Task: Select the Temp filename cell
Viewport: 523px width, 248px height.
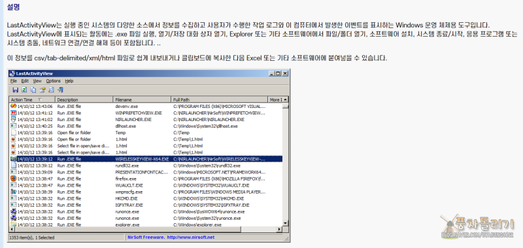Action: pyautogui.click(x=120, y=133)
